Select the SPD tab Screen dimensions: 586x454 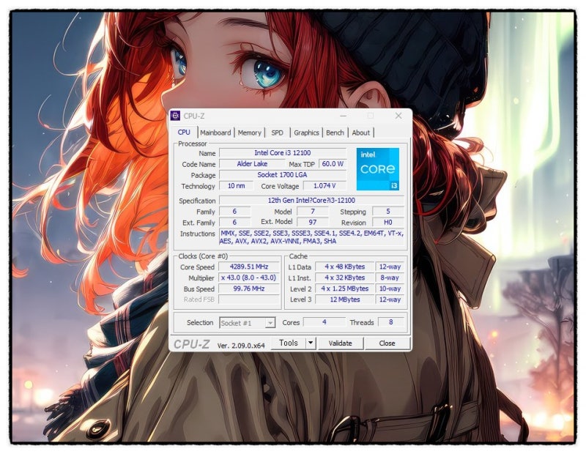coord(277,133)
